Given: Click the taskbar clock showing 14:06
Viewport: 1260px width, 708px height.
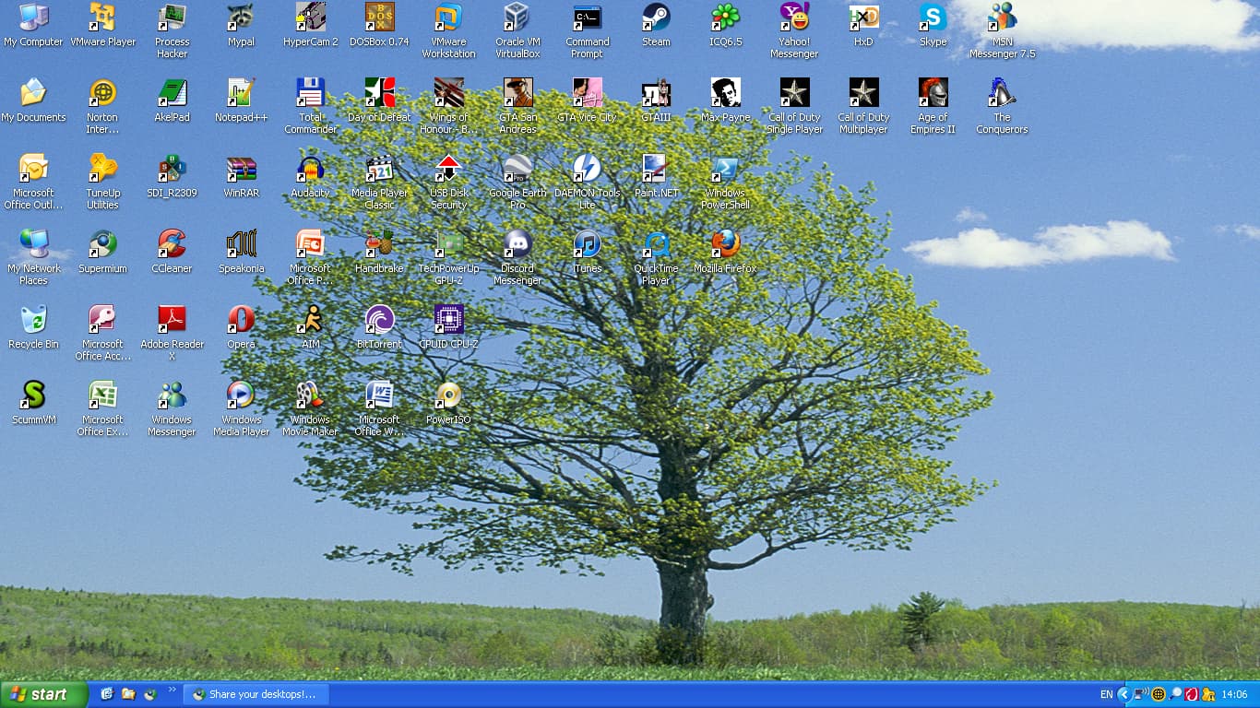Looking at the screenshot, I should (1234, 694).
